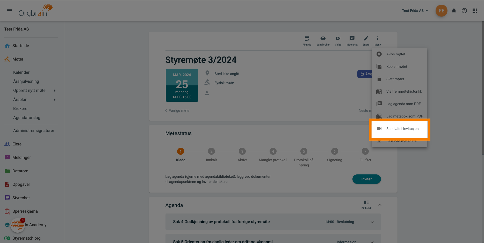Choose Kopier møtet menu entry
The height and width of the screenshot is (243, 484).
pos(400,67)
